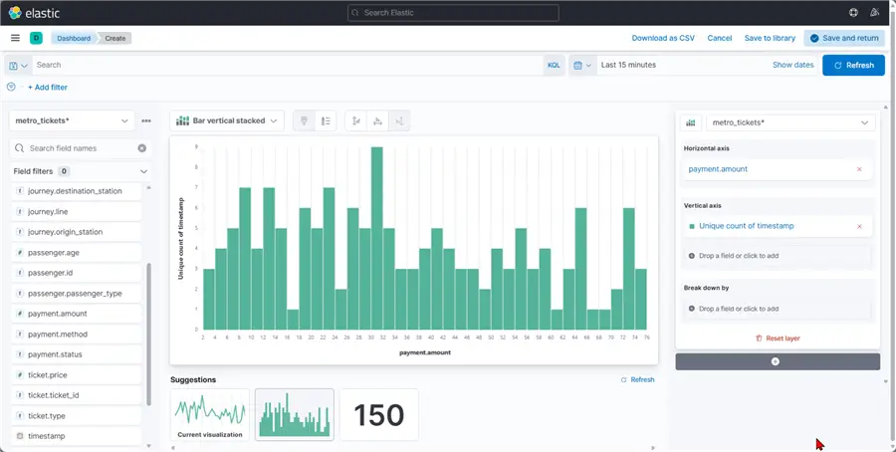Click Add filter link
This screenshot has width=896, height=452.
[48, 88]
